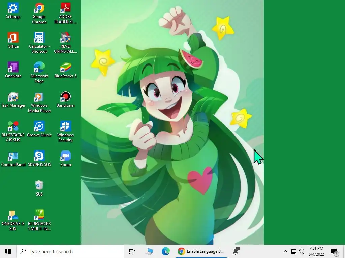Select BLUESTACKS 5 MULTI-IN... desktop icon
The height and width of the screenshot is (258, 345).
pos(39,220)
